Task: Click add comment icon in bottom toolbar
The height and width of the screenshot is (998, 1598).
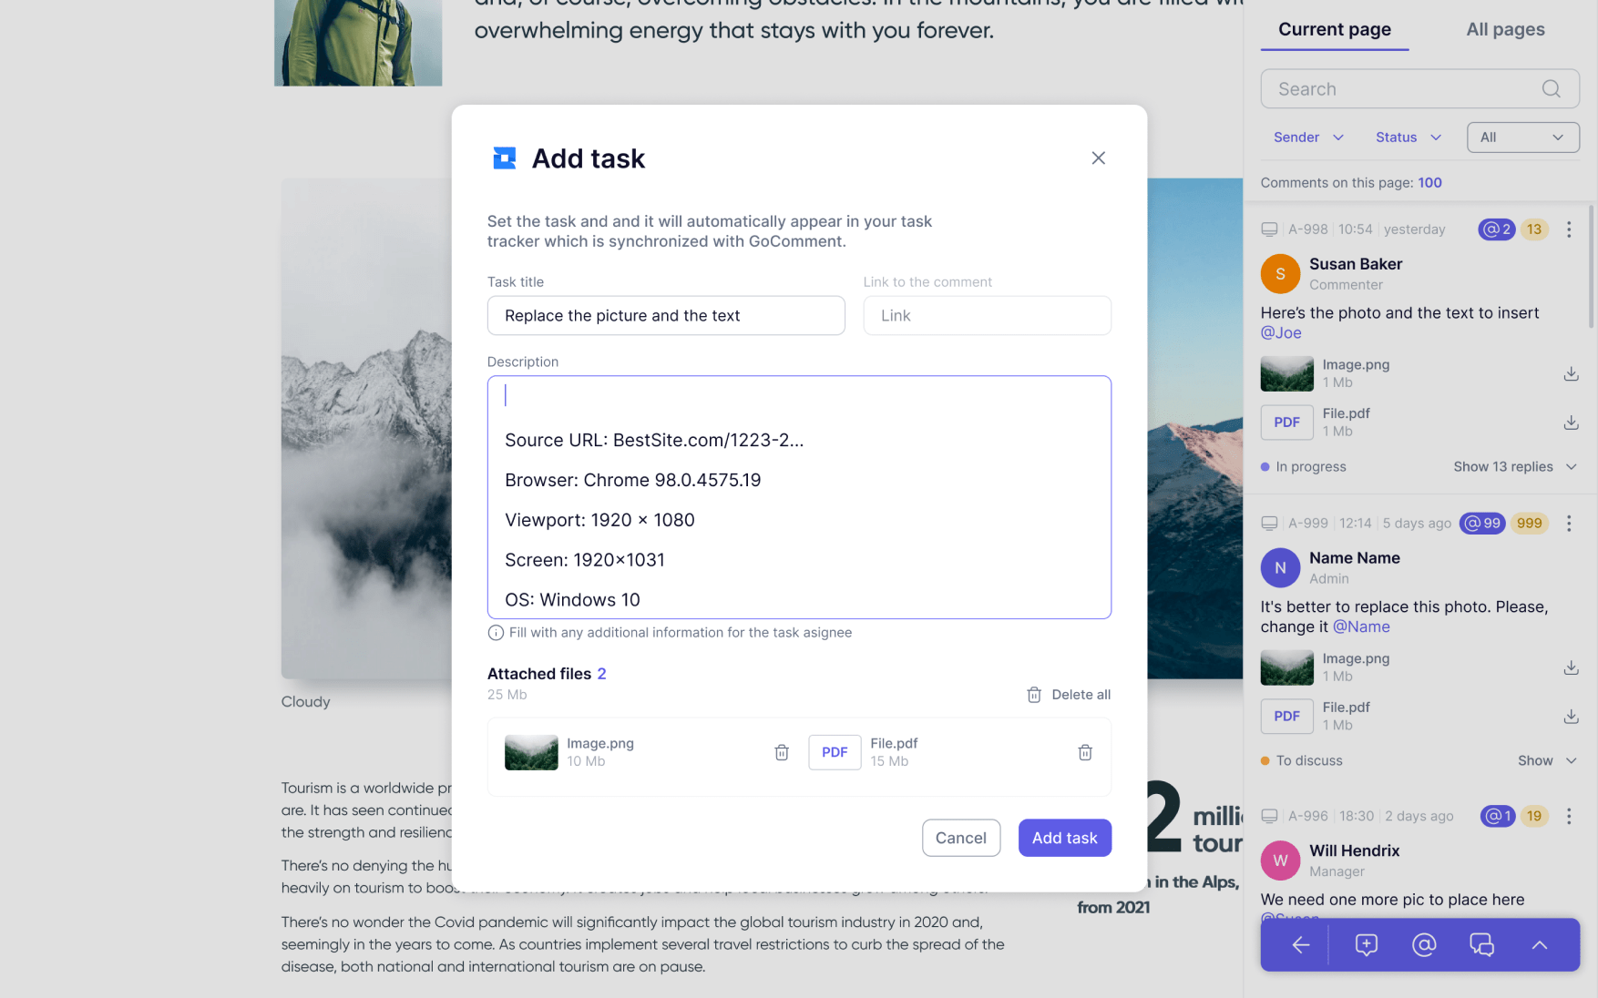Action: (1366, 945)
